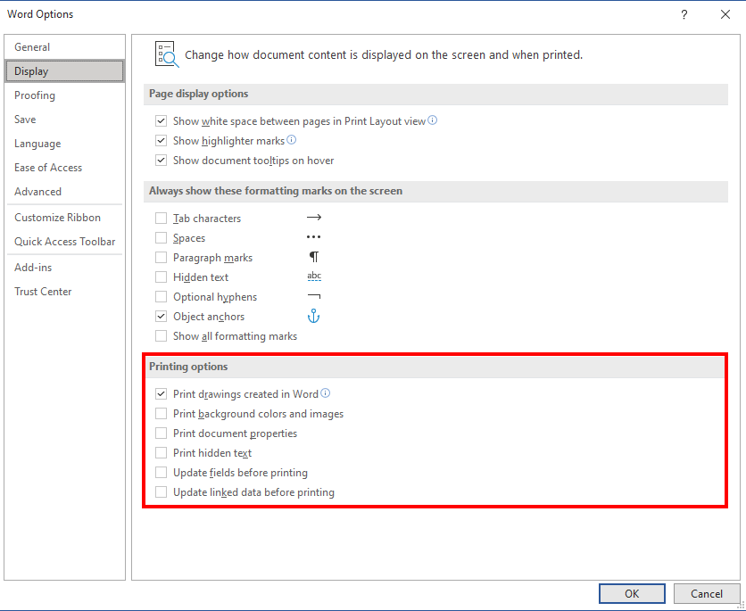Switch to Advanced options
This screenshot has height=611, width=746.
65,192
